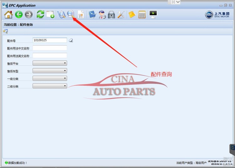The image size is (235, 168).
Task: Clear the 配件号 field with eraser icon
Action: 71,41
